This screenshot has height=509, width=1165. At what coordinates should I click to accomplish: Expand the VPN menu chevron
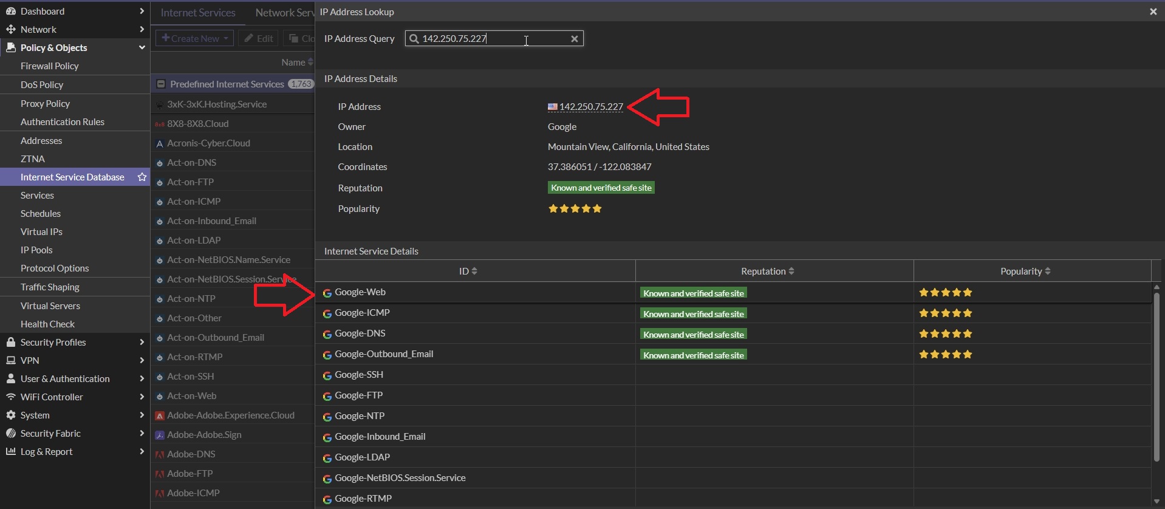tap(142, 360)
